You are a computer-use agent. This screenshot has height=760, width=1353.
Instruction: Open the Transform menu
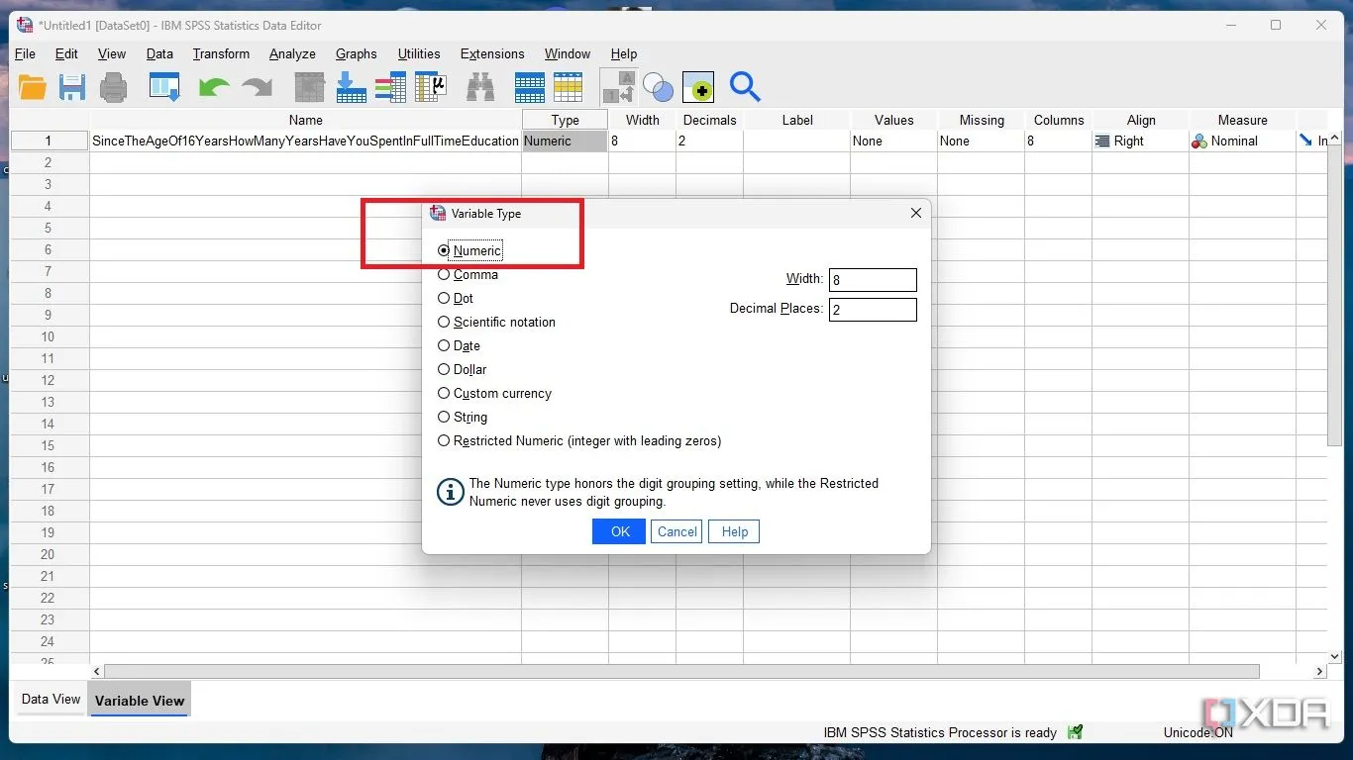(221, 54)
